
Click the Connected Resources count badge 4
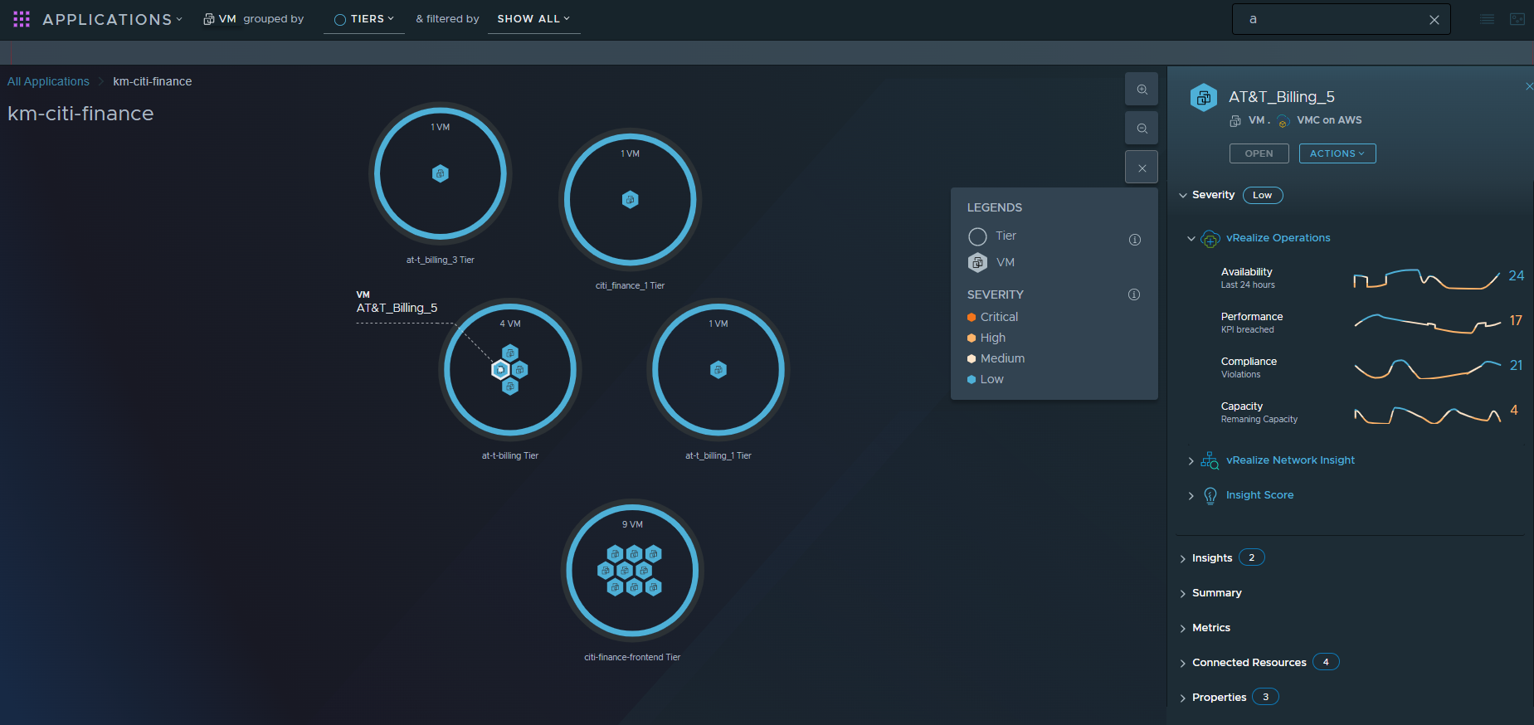1326,662
